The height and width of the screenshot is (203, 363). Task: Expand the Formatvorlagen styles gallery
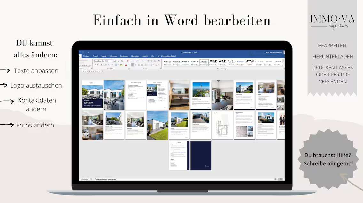(283, 65)
